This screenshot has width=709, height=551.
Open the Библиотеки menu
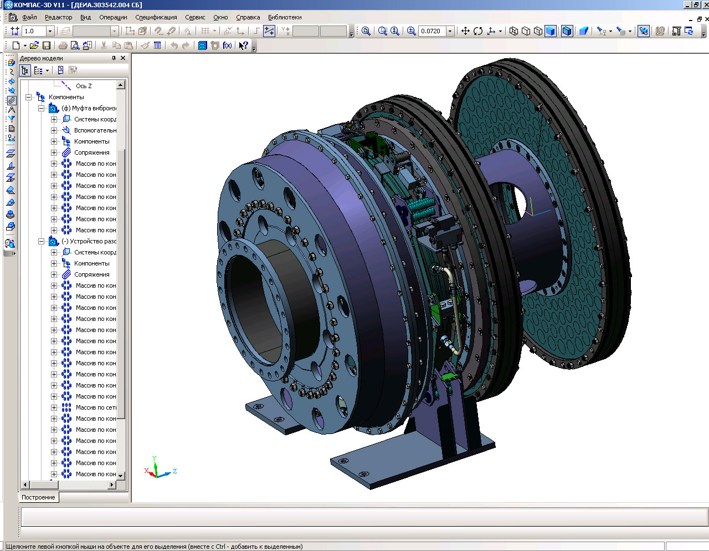[285, 17]
